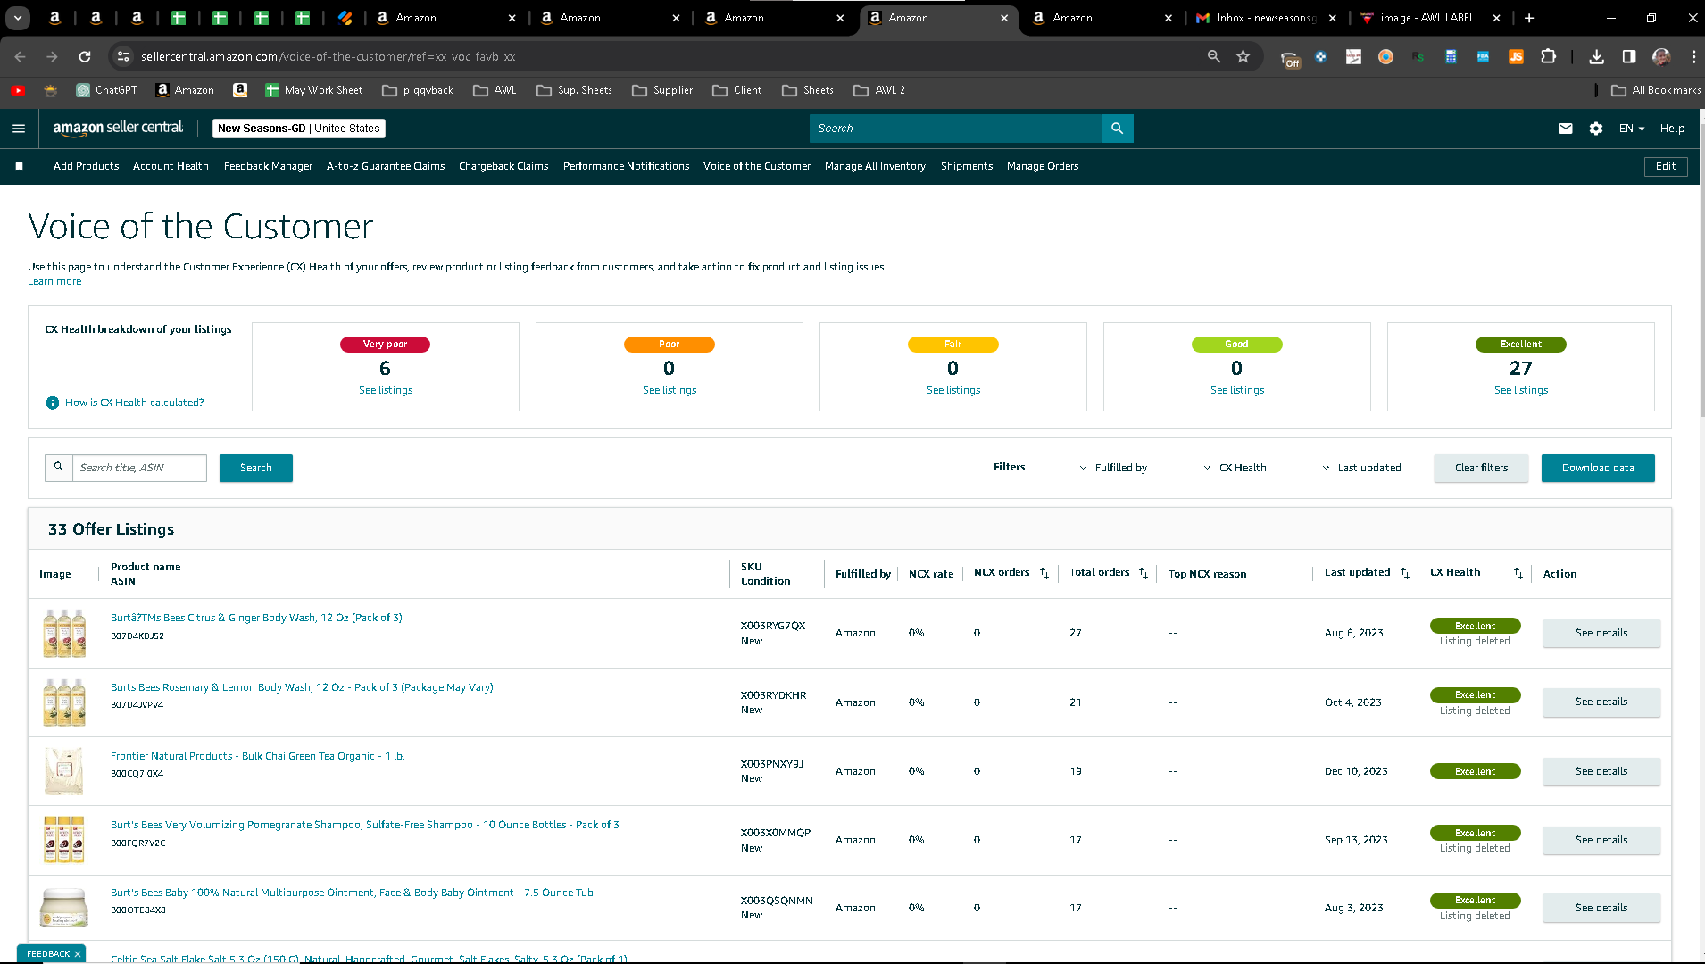Click the info icon beside CX Health calculated

click(53, 403)
